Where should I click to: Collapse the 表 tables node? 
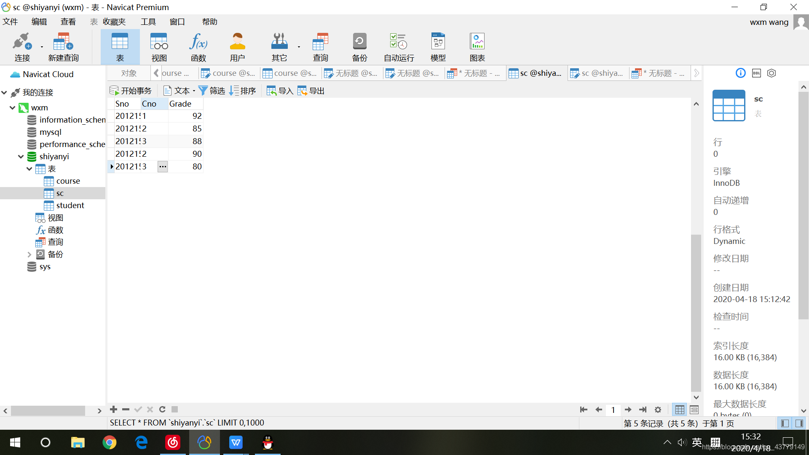tap(29, 169)
